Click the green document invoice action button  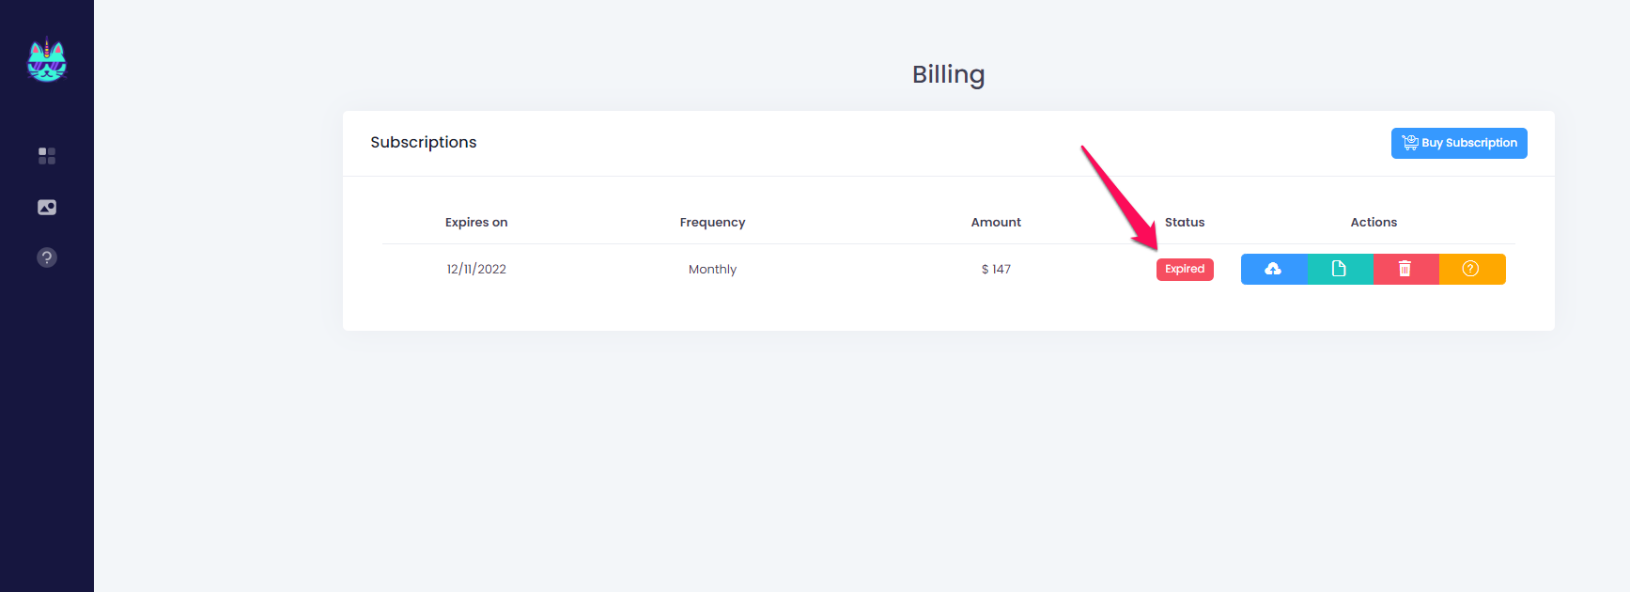(x=1340, y=269)
